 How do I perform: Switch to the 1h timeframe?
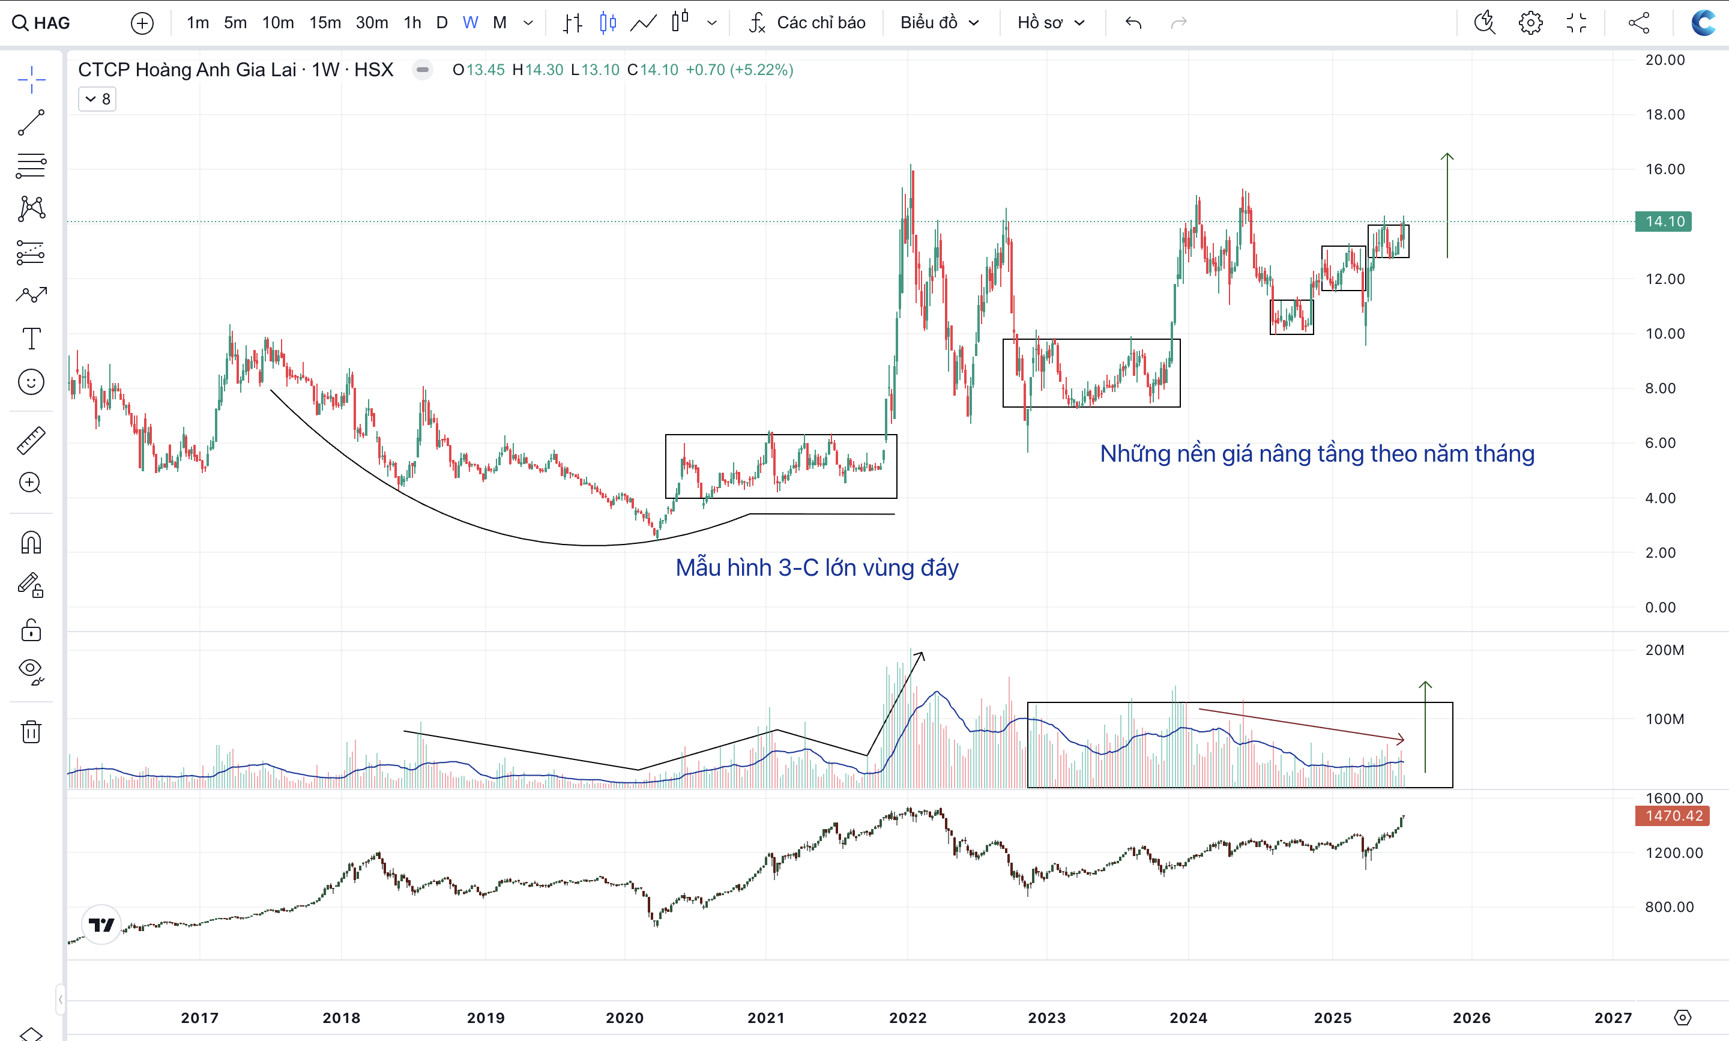[x=412, y=23]
